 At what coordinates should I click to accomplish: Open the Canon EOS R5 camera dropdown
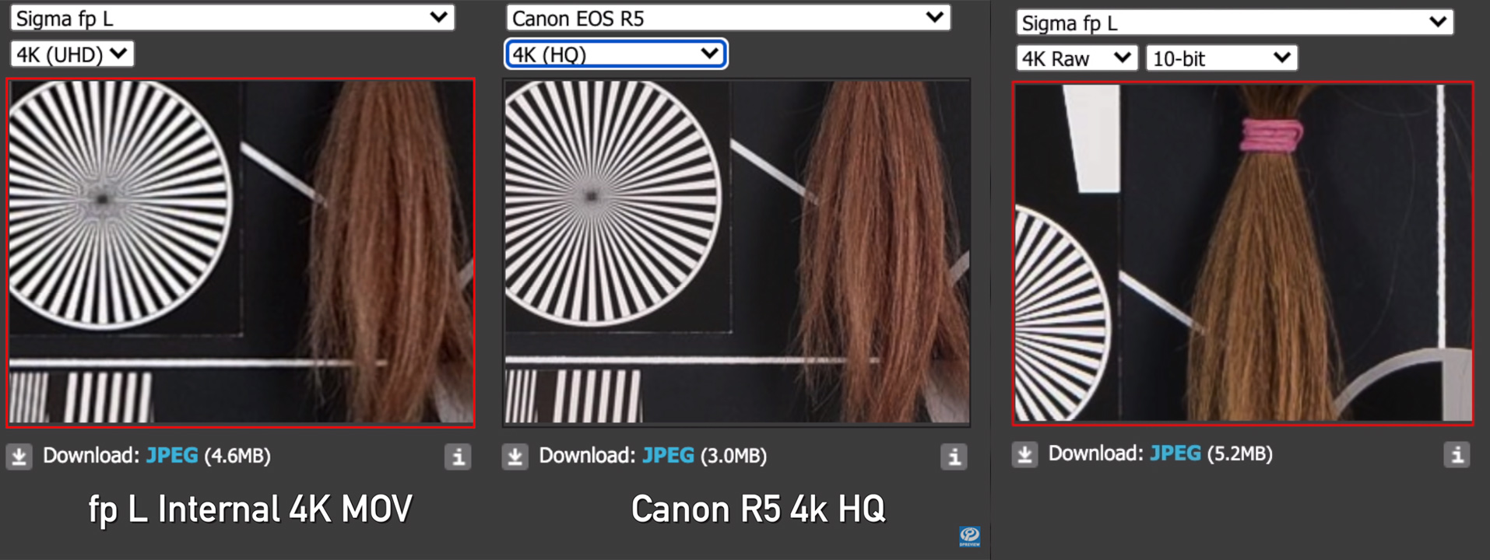click(728, 18)
